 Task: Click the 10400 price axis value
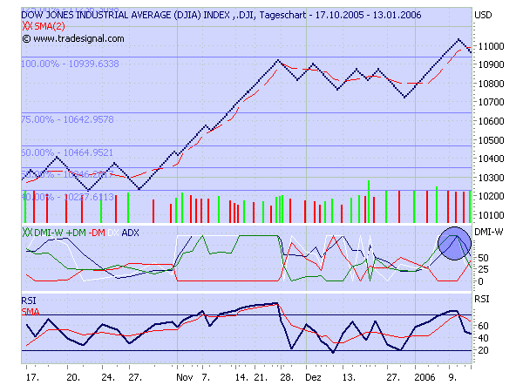(x=491, y=159)
